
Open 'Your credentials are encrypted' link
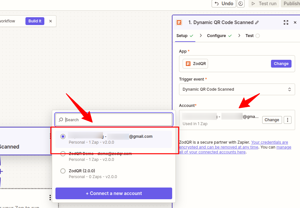(x=233, y=145)
